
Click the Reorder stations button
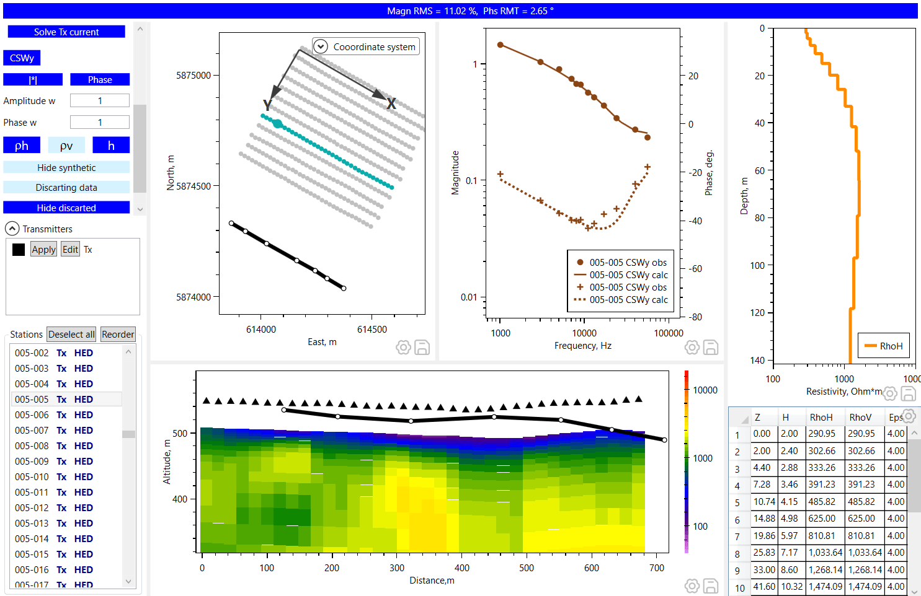tap(118, 334)
